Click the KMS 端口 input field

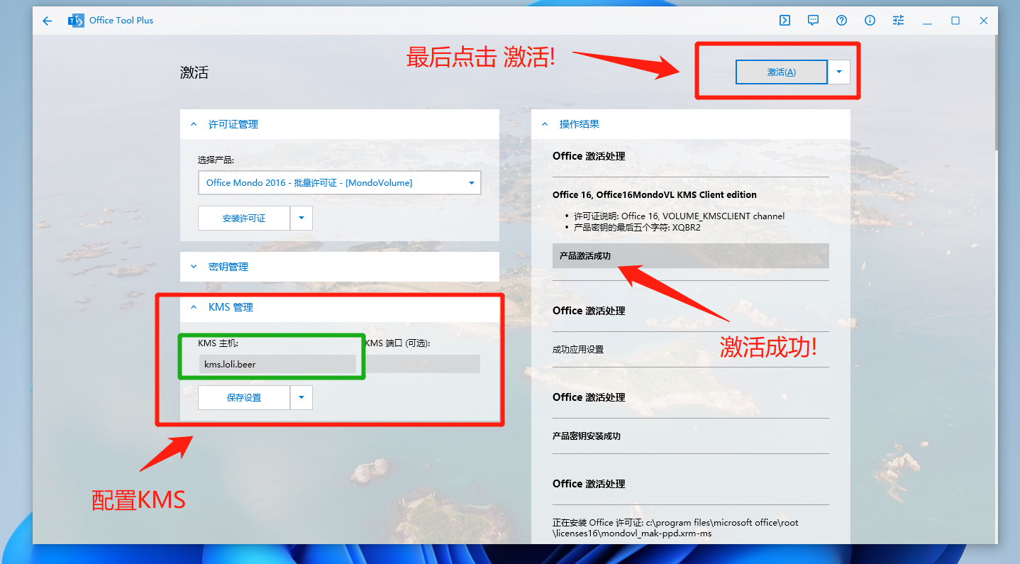423,364
